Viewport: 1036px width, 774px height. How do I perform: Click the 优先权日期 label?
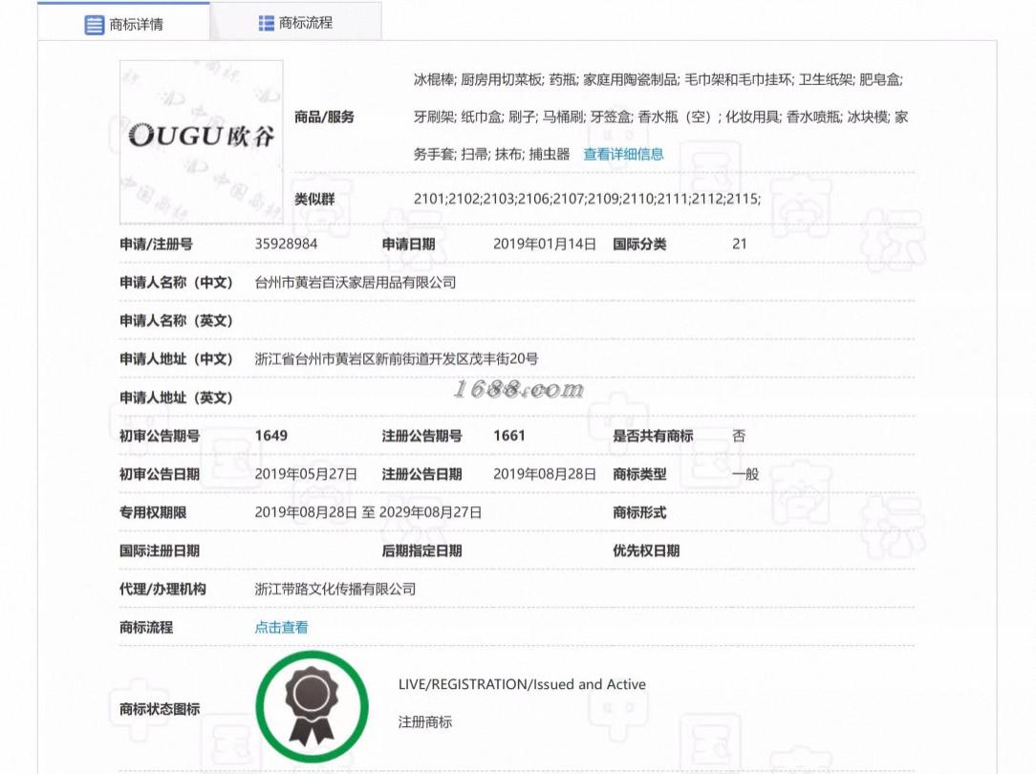click(646, 550)
